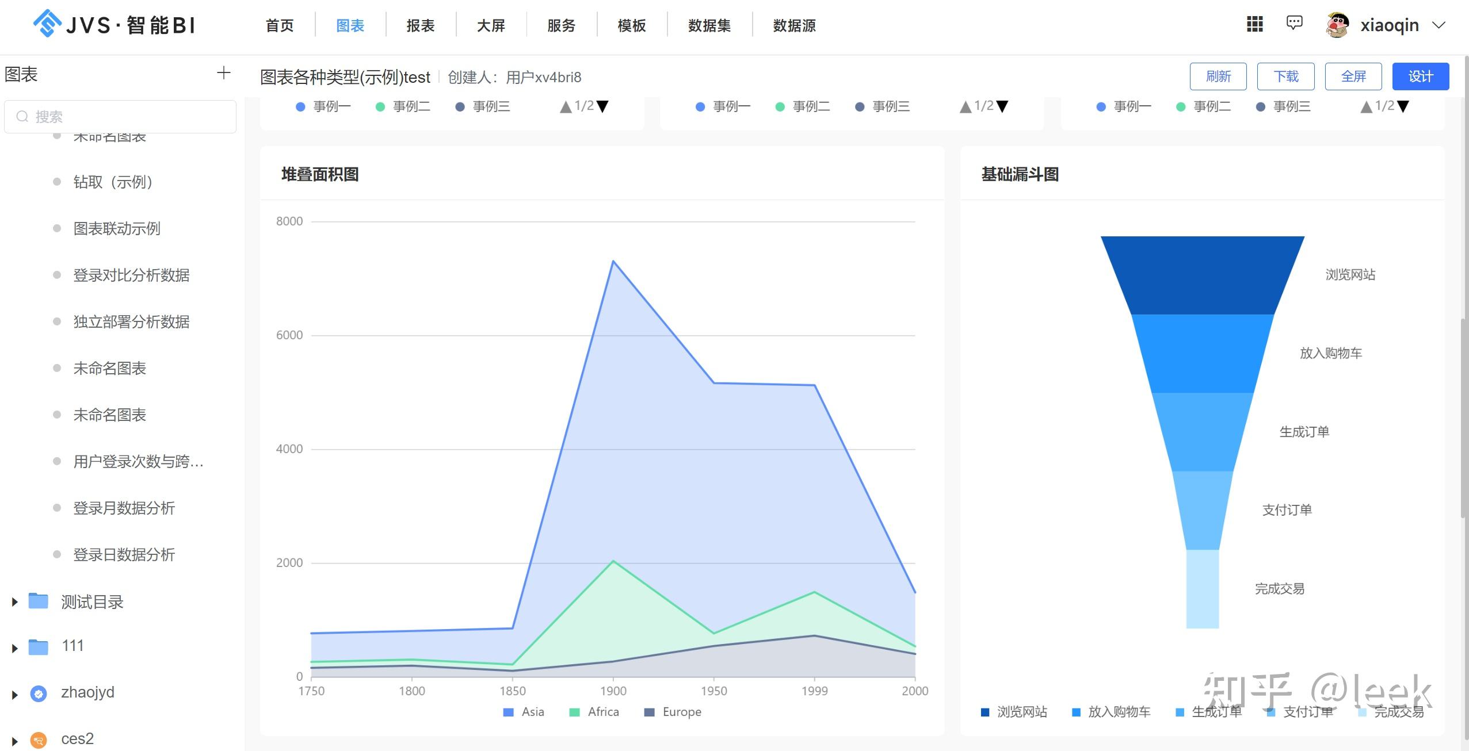The image size is (1469, 751).
Task: Click the 支付订单 funnel label
Action: [1287, 510]
